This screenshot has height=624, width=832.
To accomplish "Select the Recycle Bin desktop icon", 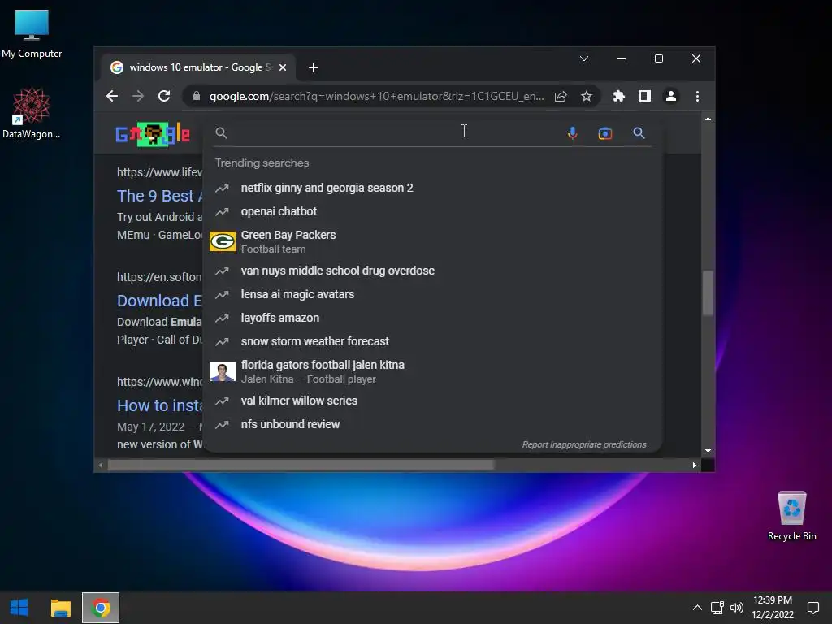I will 791,516.
